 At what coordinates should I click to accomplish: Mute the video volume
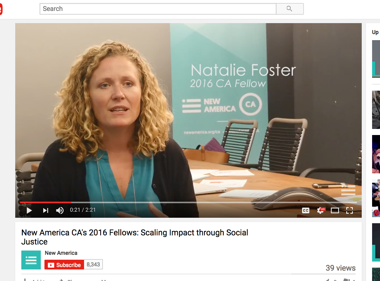pyautogui.click(x=60, y=210)
